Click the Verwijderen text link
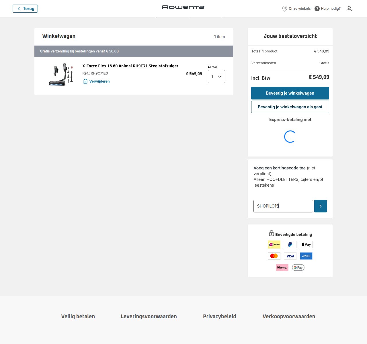Image resolution: width=367 pixels, height=344 pixels. coord(99,81)
